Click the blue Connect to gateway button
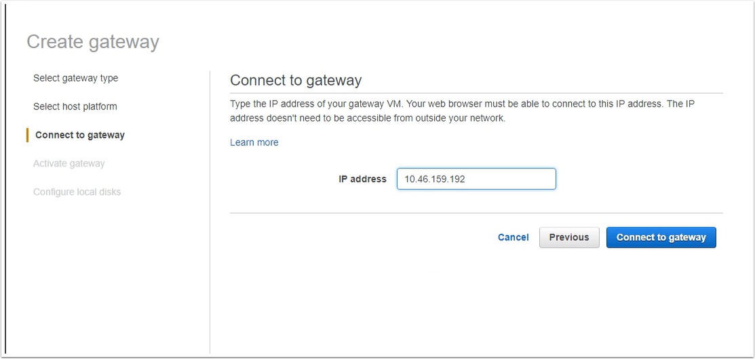This screenshot has width=755, height=359. point(661,238)
